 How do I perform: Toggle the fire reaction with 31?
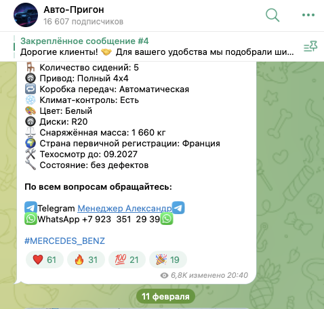86,260
